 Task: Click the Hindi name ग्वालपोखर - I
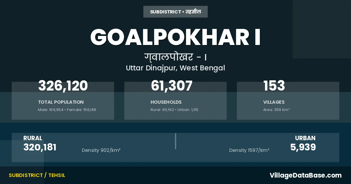[x=175, y=57]
